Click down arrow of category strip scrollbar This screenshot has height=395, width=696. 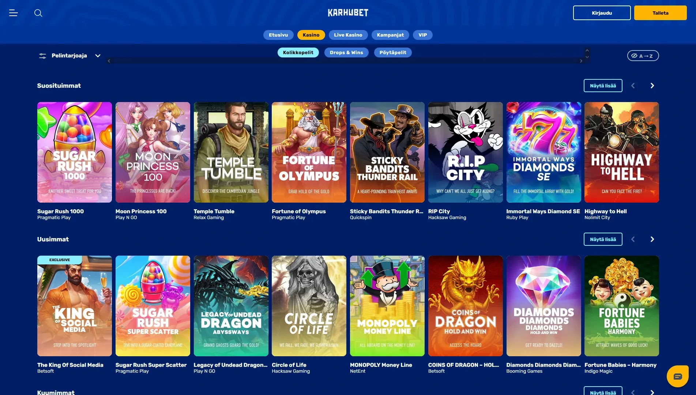(x=587, y=57)
